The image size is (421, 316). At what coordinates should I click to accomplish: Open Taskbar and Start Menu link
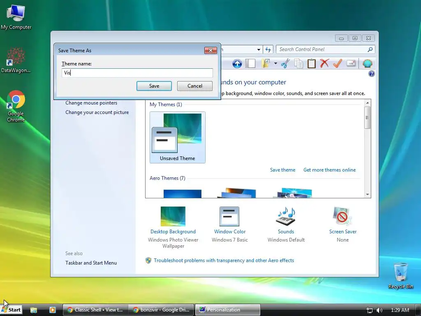91,263
